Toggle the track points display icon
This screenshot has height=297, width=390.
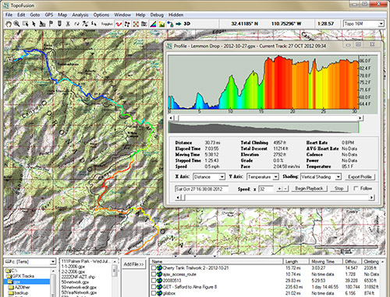click(127, 24)
